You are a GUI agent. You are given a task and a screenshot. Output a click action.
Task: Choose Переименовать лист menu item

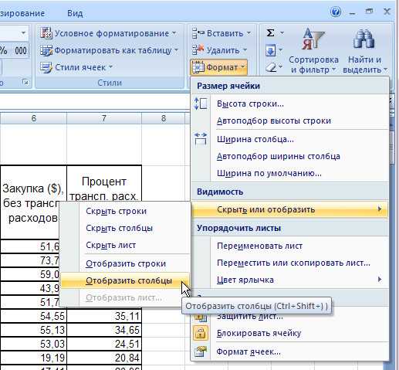(x=289, y=246)
